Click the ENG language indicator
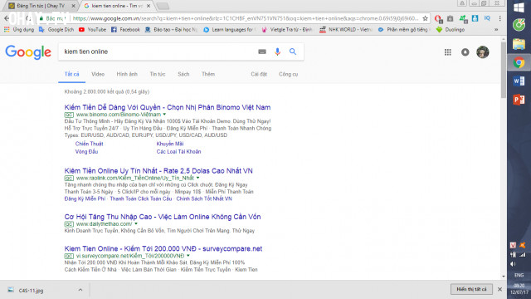531x299 pixels. pos(519,275)
